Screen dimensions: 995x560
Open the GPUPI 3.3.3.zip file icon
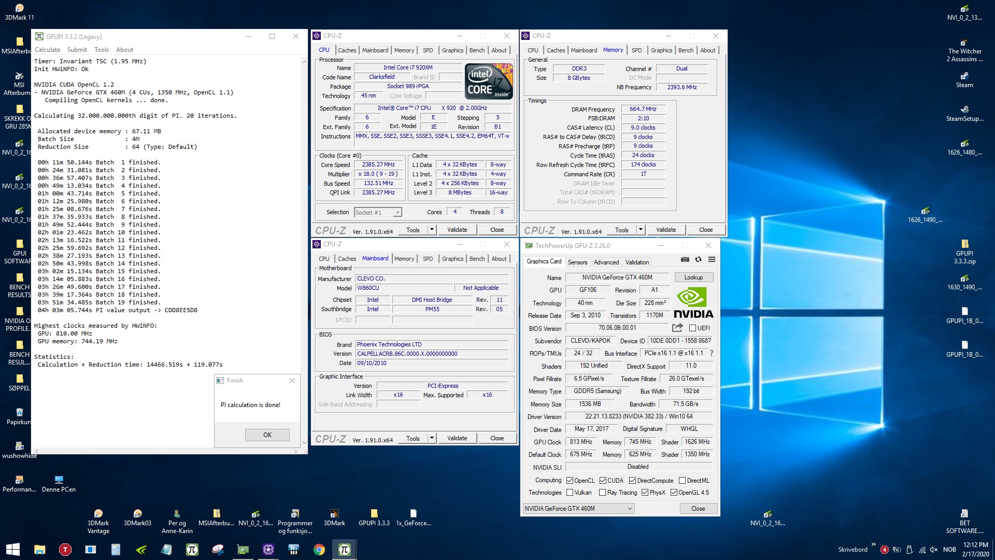coord(964,251)
